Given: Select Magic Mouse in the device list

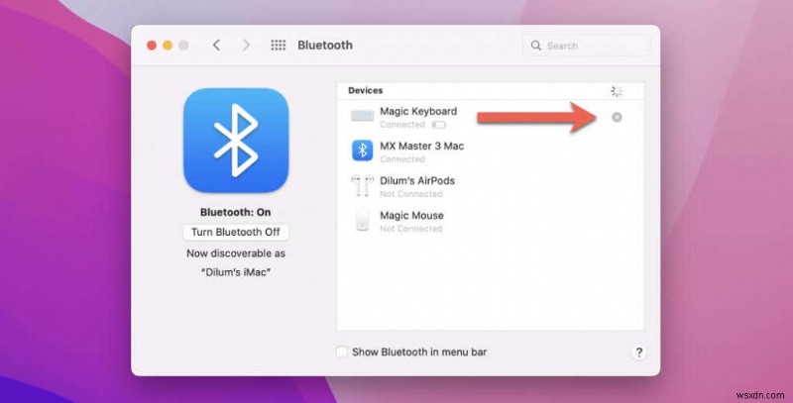Looking at the screenshot, I should pyautogui.click(x=411, y=216).
